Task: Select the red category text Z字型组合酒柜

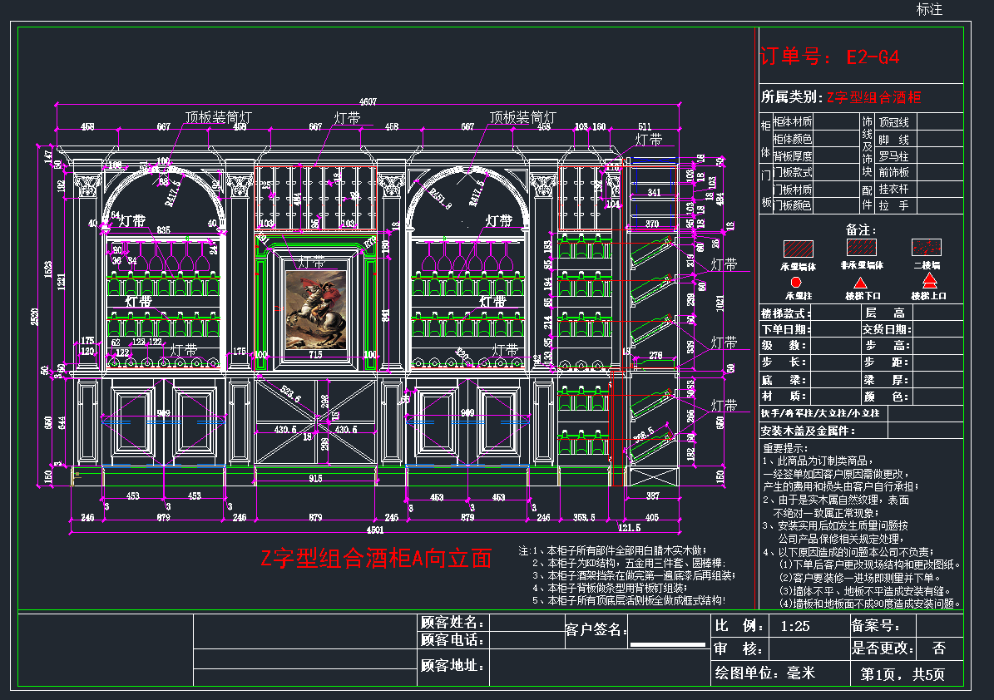Action: coord(873,97)
